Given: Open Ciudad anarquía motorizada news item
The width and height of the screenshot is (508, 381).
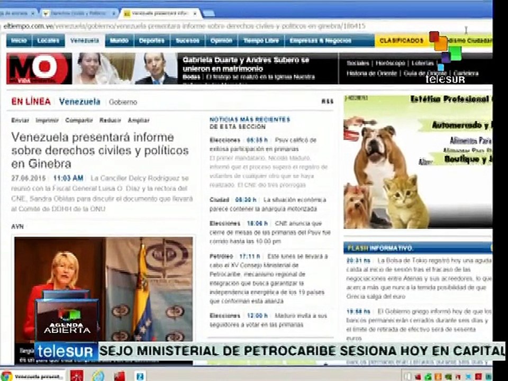Looking at the screenshot, I should (x=268, y=204).
